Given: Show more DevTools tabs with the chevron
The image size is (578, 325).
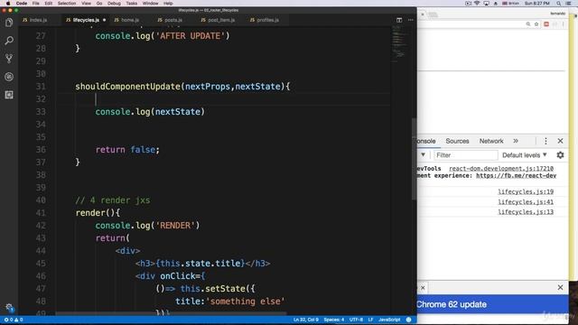Looking at the screenshot, I should coord(516,141).
